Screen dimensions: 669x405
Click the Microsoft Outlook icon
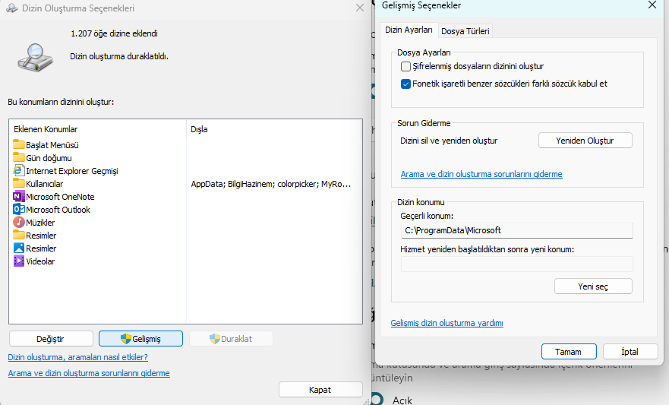pos(19,210)
